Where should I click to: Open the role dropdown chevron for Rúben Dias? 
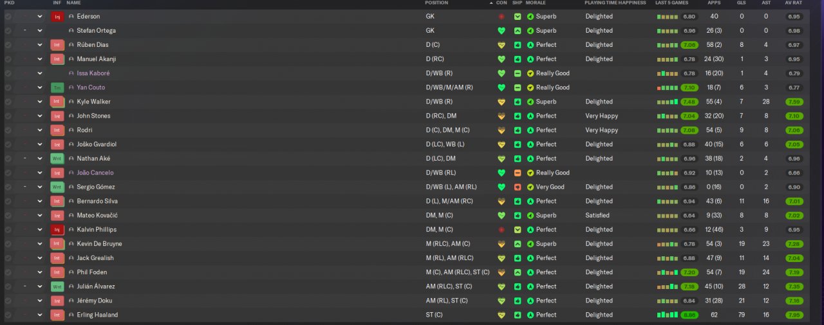[39, 45]
